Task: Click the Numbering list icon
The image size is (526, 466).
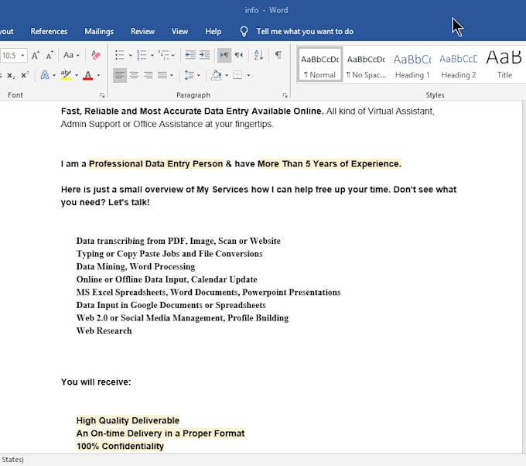Action: pos(142,55)
